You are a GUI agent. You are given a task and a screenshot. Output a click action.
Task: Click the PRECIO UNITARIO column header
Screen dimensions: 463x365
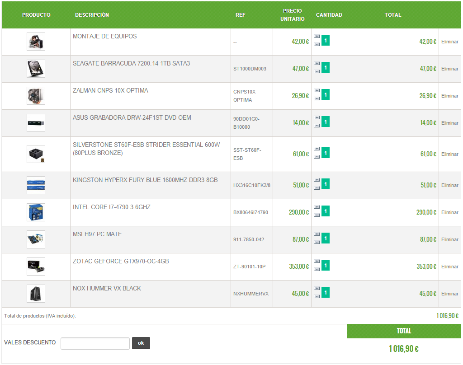pyautogui.click(x=293, y=15)
